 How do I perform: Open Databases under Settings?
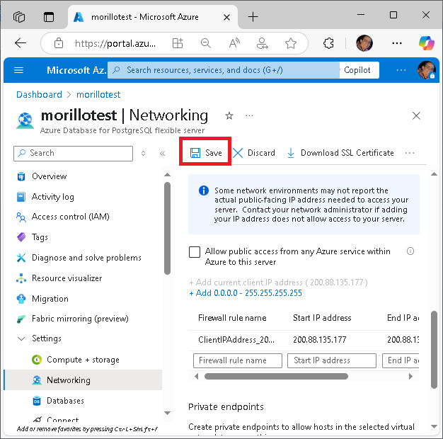click(65, 401)
